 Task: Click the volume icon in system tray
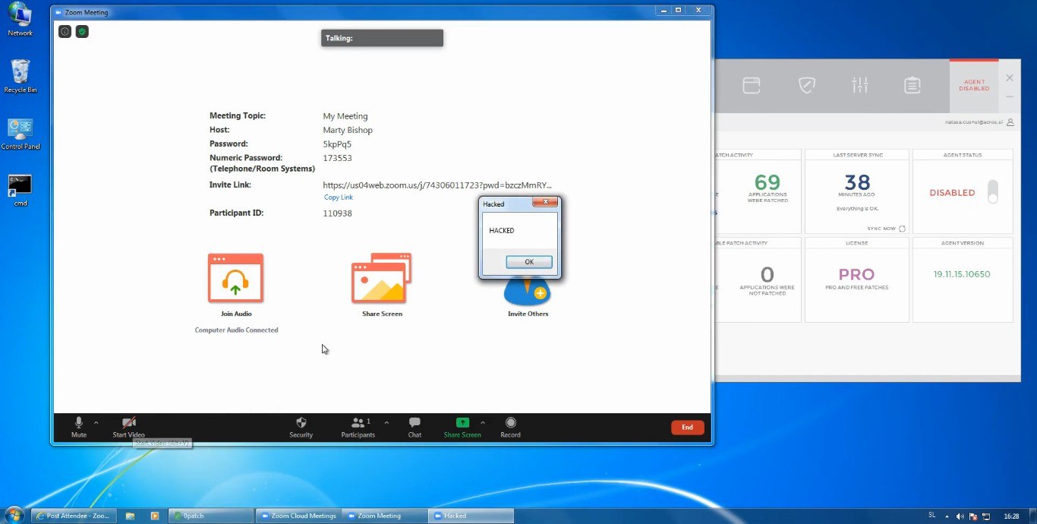[x=960, y=516]
